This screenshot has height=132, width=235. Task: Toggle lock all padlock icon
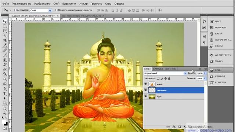169,78
